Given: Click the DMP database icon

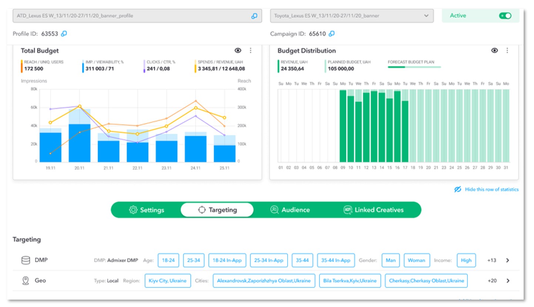Looking at the screenshot, I should (26, 260).
